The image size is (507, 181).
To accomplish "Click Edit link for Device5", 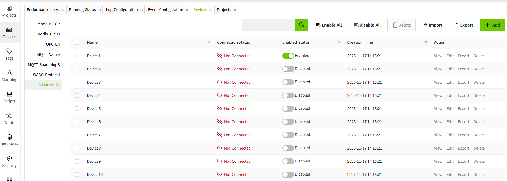I will pyautogui.click(x=450, y=109).
